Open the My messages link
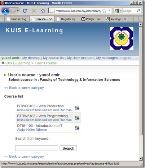This screenshot has height=168, width=145. 107,58
